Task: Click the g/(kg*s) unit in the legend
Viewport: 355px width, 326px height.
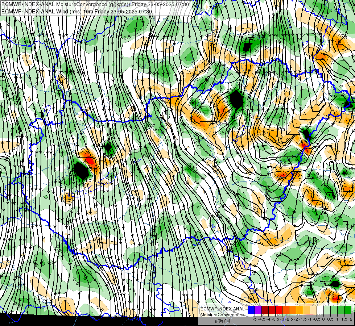Action: pos(222,321)
